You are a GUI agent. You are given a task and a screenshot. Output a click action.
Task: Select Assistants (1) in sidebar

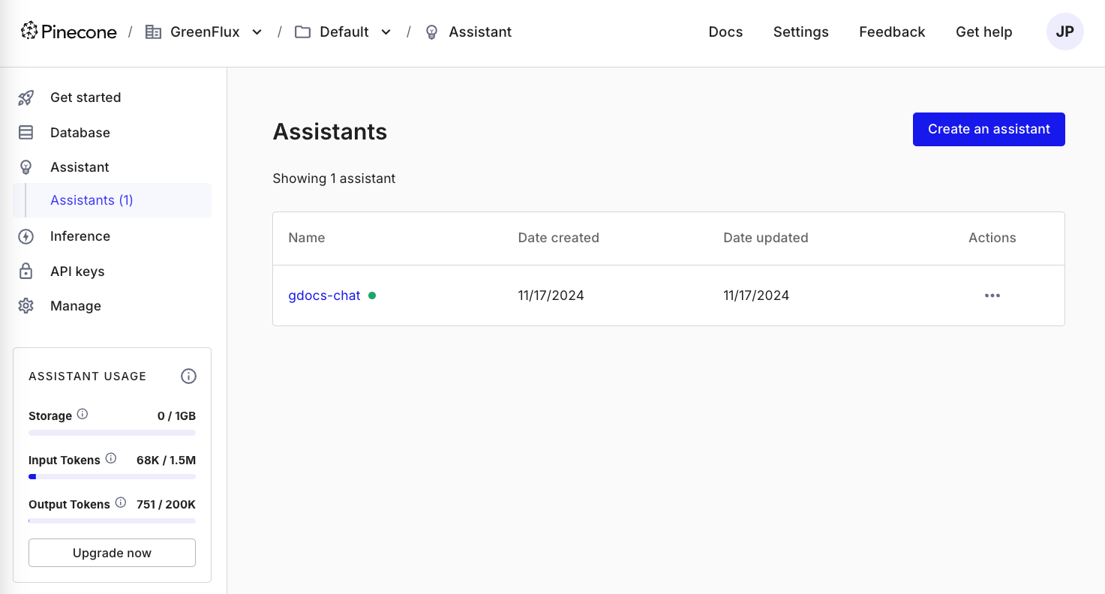tap(92, 200)
